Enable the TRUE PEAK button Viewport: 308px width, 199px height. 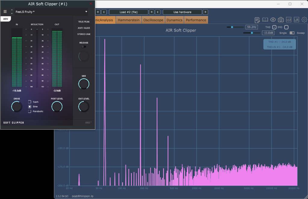click(x=84, y=22)
